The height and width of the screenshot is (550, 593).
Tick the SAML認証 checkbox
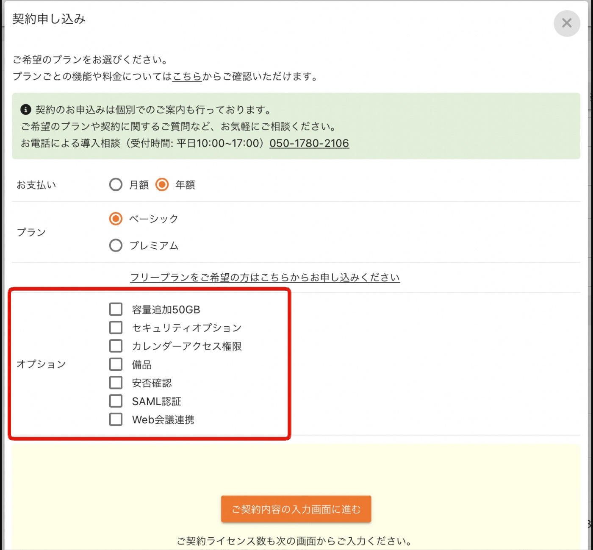click(x=116, y=401)
